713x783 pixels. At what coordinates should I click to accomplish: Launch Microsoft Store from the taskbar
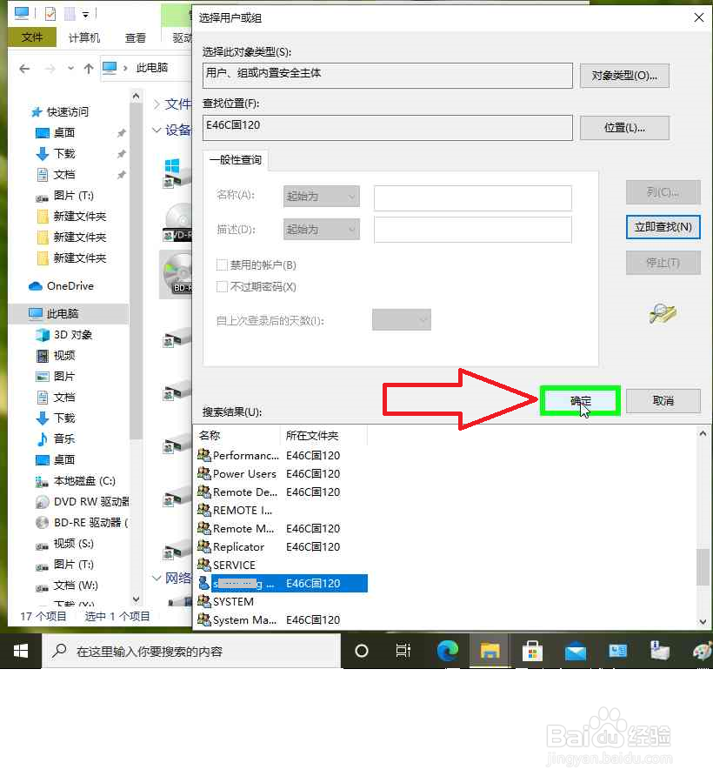tap(532, 650)
